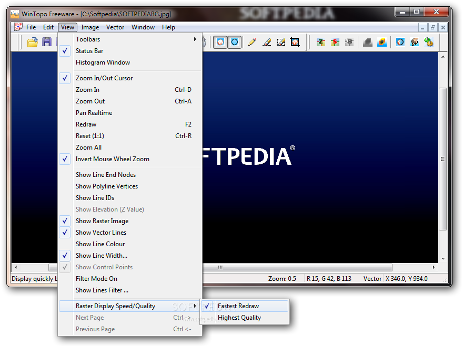The height and width of the screenshot is (347, 463).
Task: Choose Zoom All
Action: (x=130, y=148)
